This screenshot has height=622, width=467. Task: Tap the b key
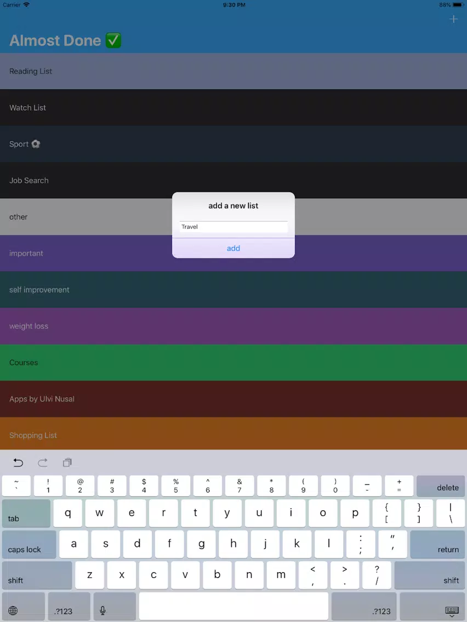pyautogui.click(x=217, y=575)
